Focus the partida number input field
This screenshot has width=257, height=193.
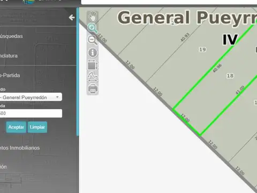pos(31,113)
